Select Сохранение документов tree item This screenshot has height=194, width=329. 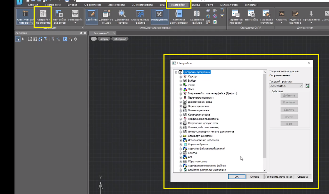pos(203,123)
